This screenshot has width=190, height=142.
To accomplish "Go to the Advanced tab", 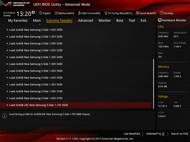I will click(85, 21).
